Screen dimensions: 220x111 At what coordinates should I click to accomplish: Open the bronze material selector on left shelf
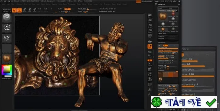tap(7, 58)
